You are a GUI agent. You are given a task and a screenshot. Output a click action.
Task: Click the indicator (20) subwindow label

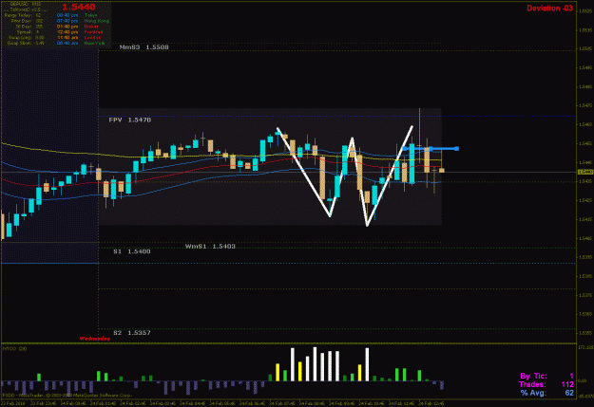(x=15, y=349)
